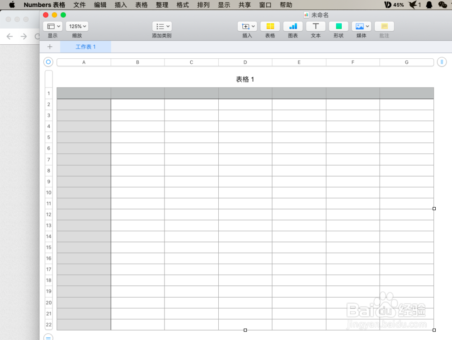Click the QQ penguin menu bar icon
Screen dimensions: 452x340
(429, 5)
